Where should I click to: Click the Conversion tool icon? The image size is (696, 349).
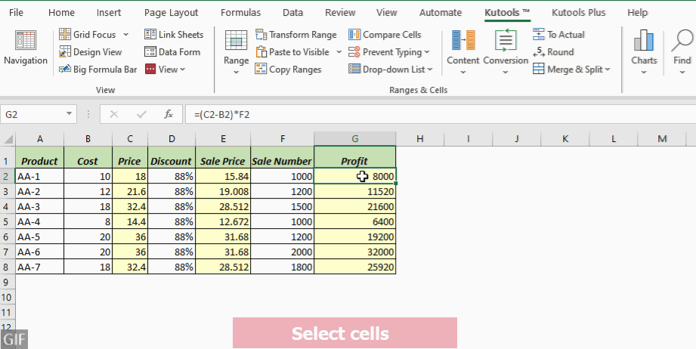tap(506, 40)
